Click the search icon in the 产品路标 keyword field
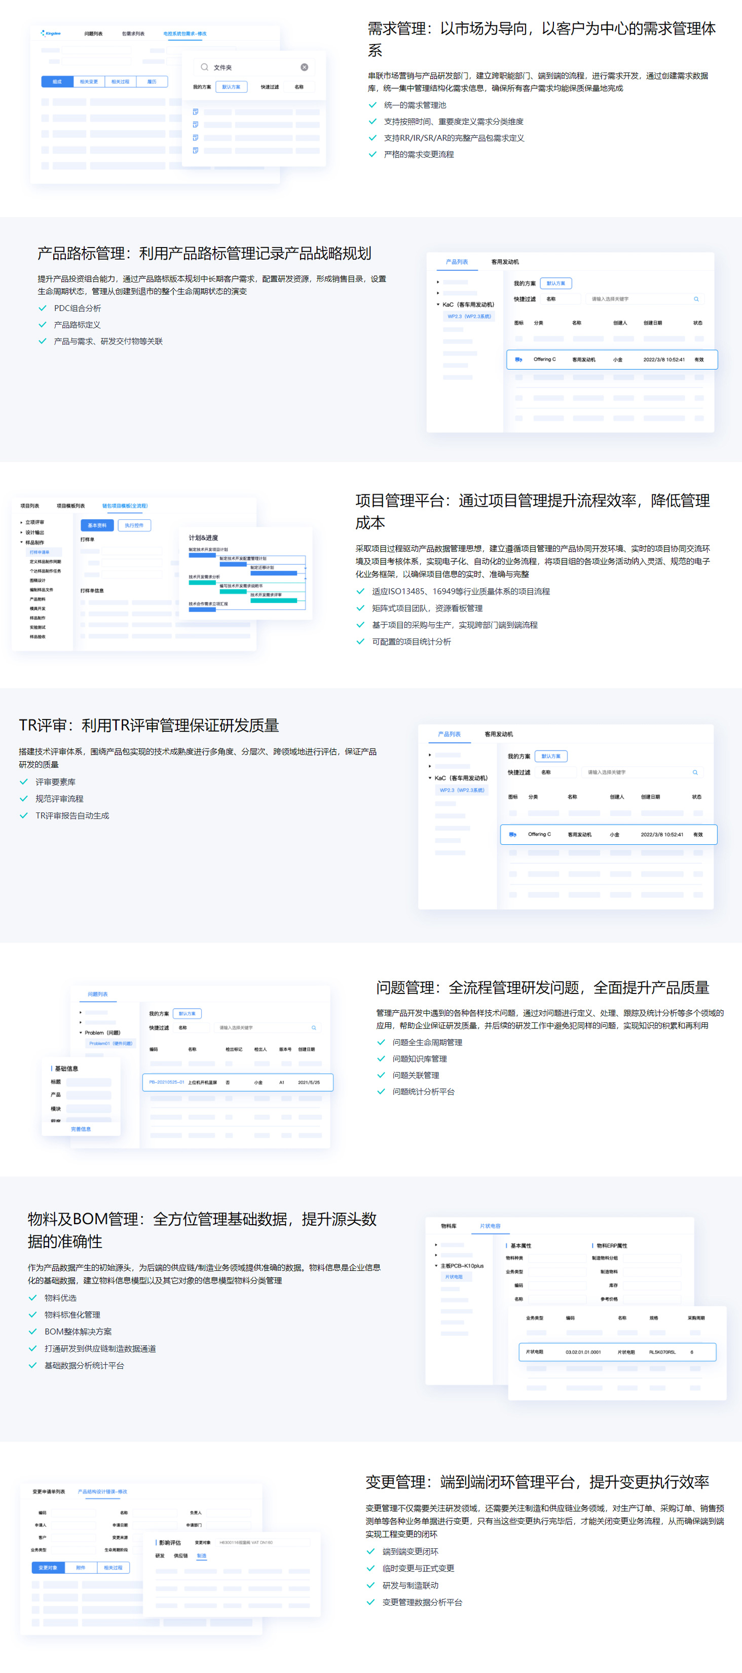 click(696, 299)
